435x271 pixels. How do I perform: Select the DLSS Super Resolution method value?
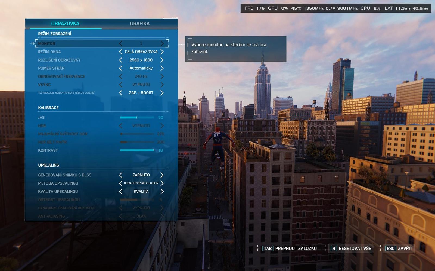141,183
